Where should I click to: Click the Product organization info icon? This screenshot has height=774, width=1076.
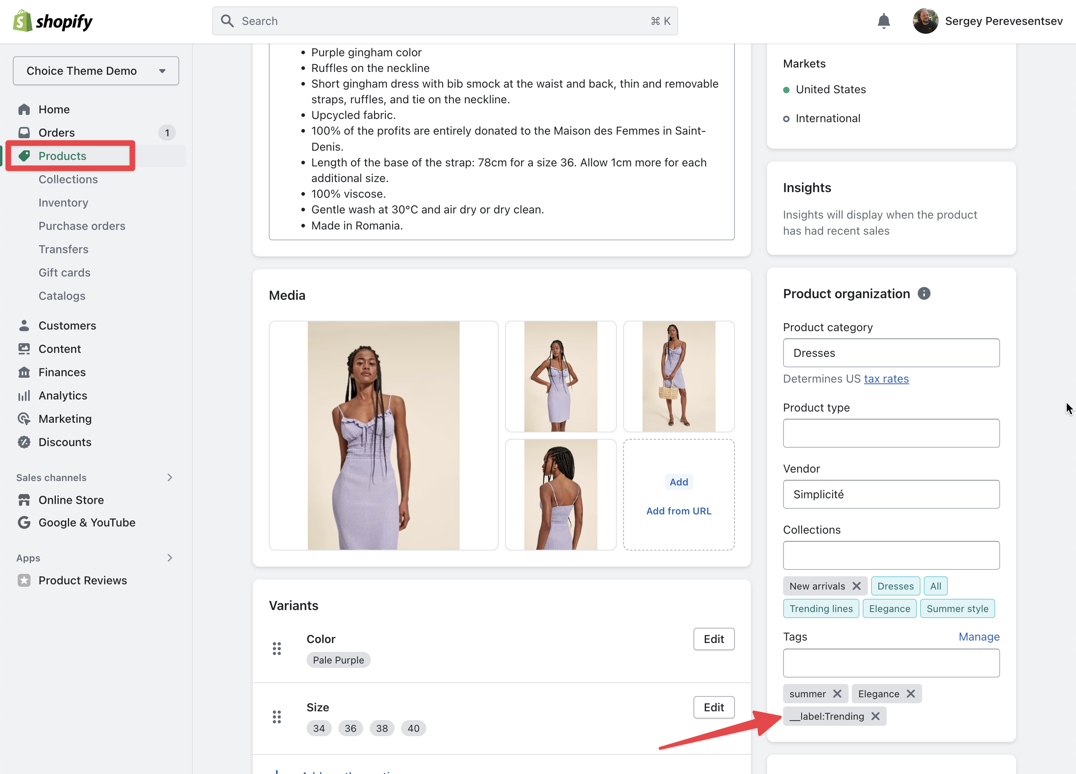(924, 294)
